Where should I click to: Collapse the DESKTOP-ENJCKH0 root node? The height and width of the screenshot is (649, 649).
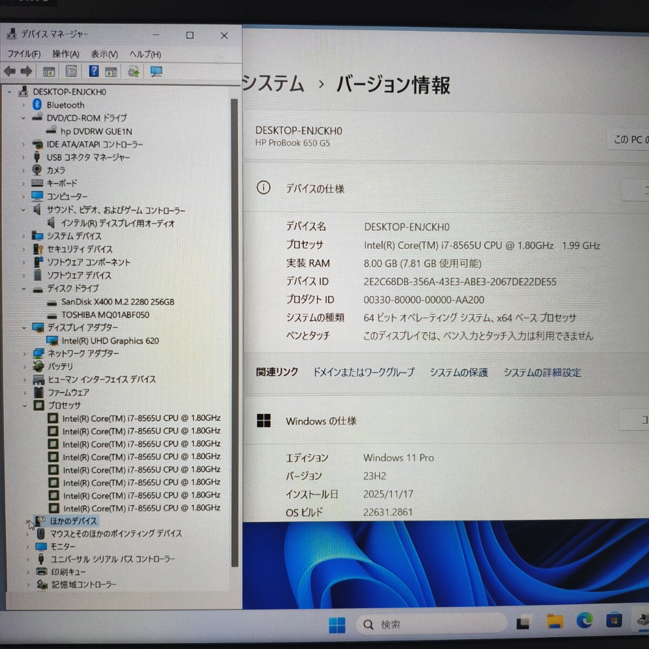[9, 92]
